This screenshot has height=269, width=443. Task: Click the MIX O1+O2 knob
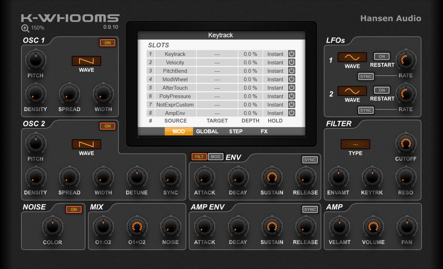[137, 227]
